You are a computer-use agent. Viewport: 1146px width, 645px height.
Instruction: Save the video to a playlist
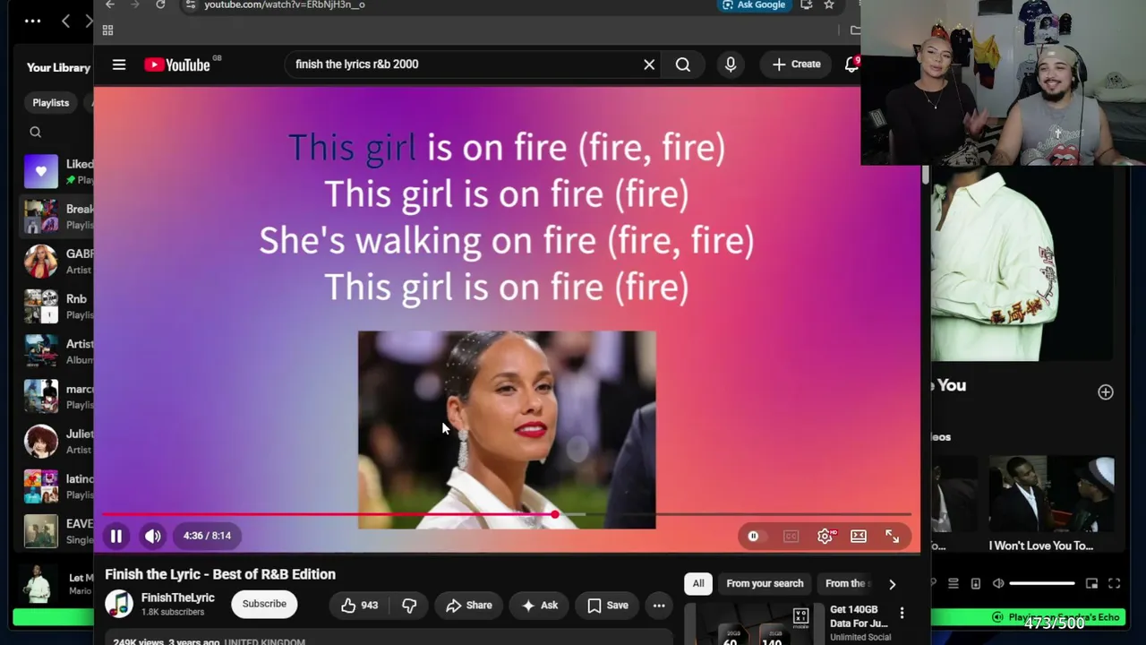tap(608, 606)
